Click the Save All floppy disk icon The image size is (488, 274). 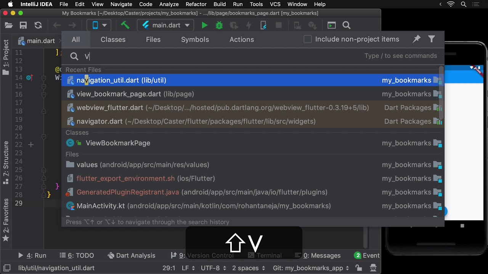tap(23, 25)
